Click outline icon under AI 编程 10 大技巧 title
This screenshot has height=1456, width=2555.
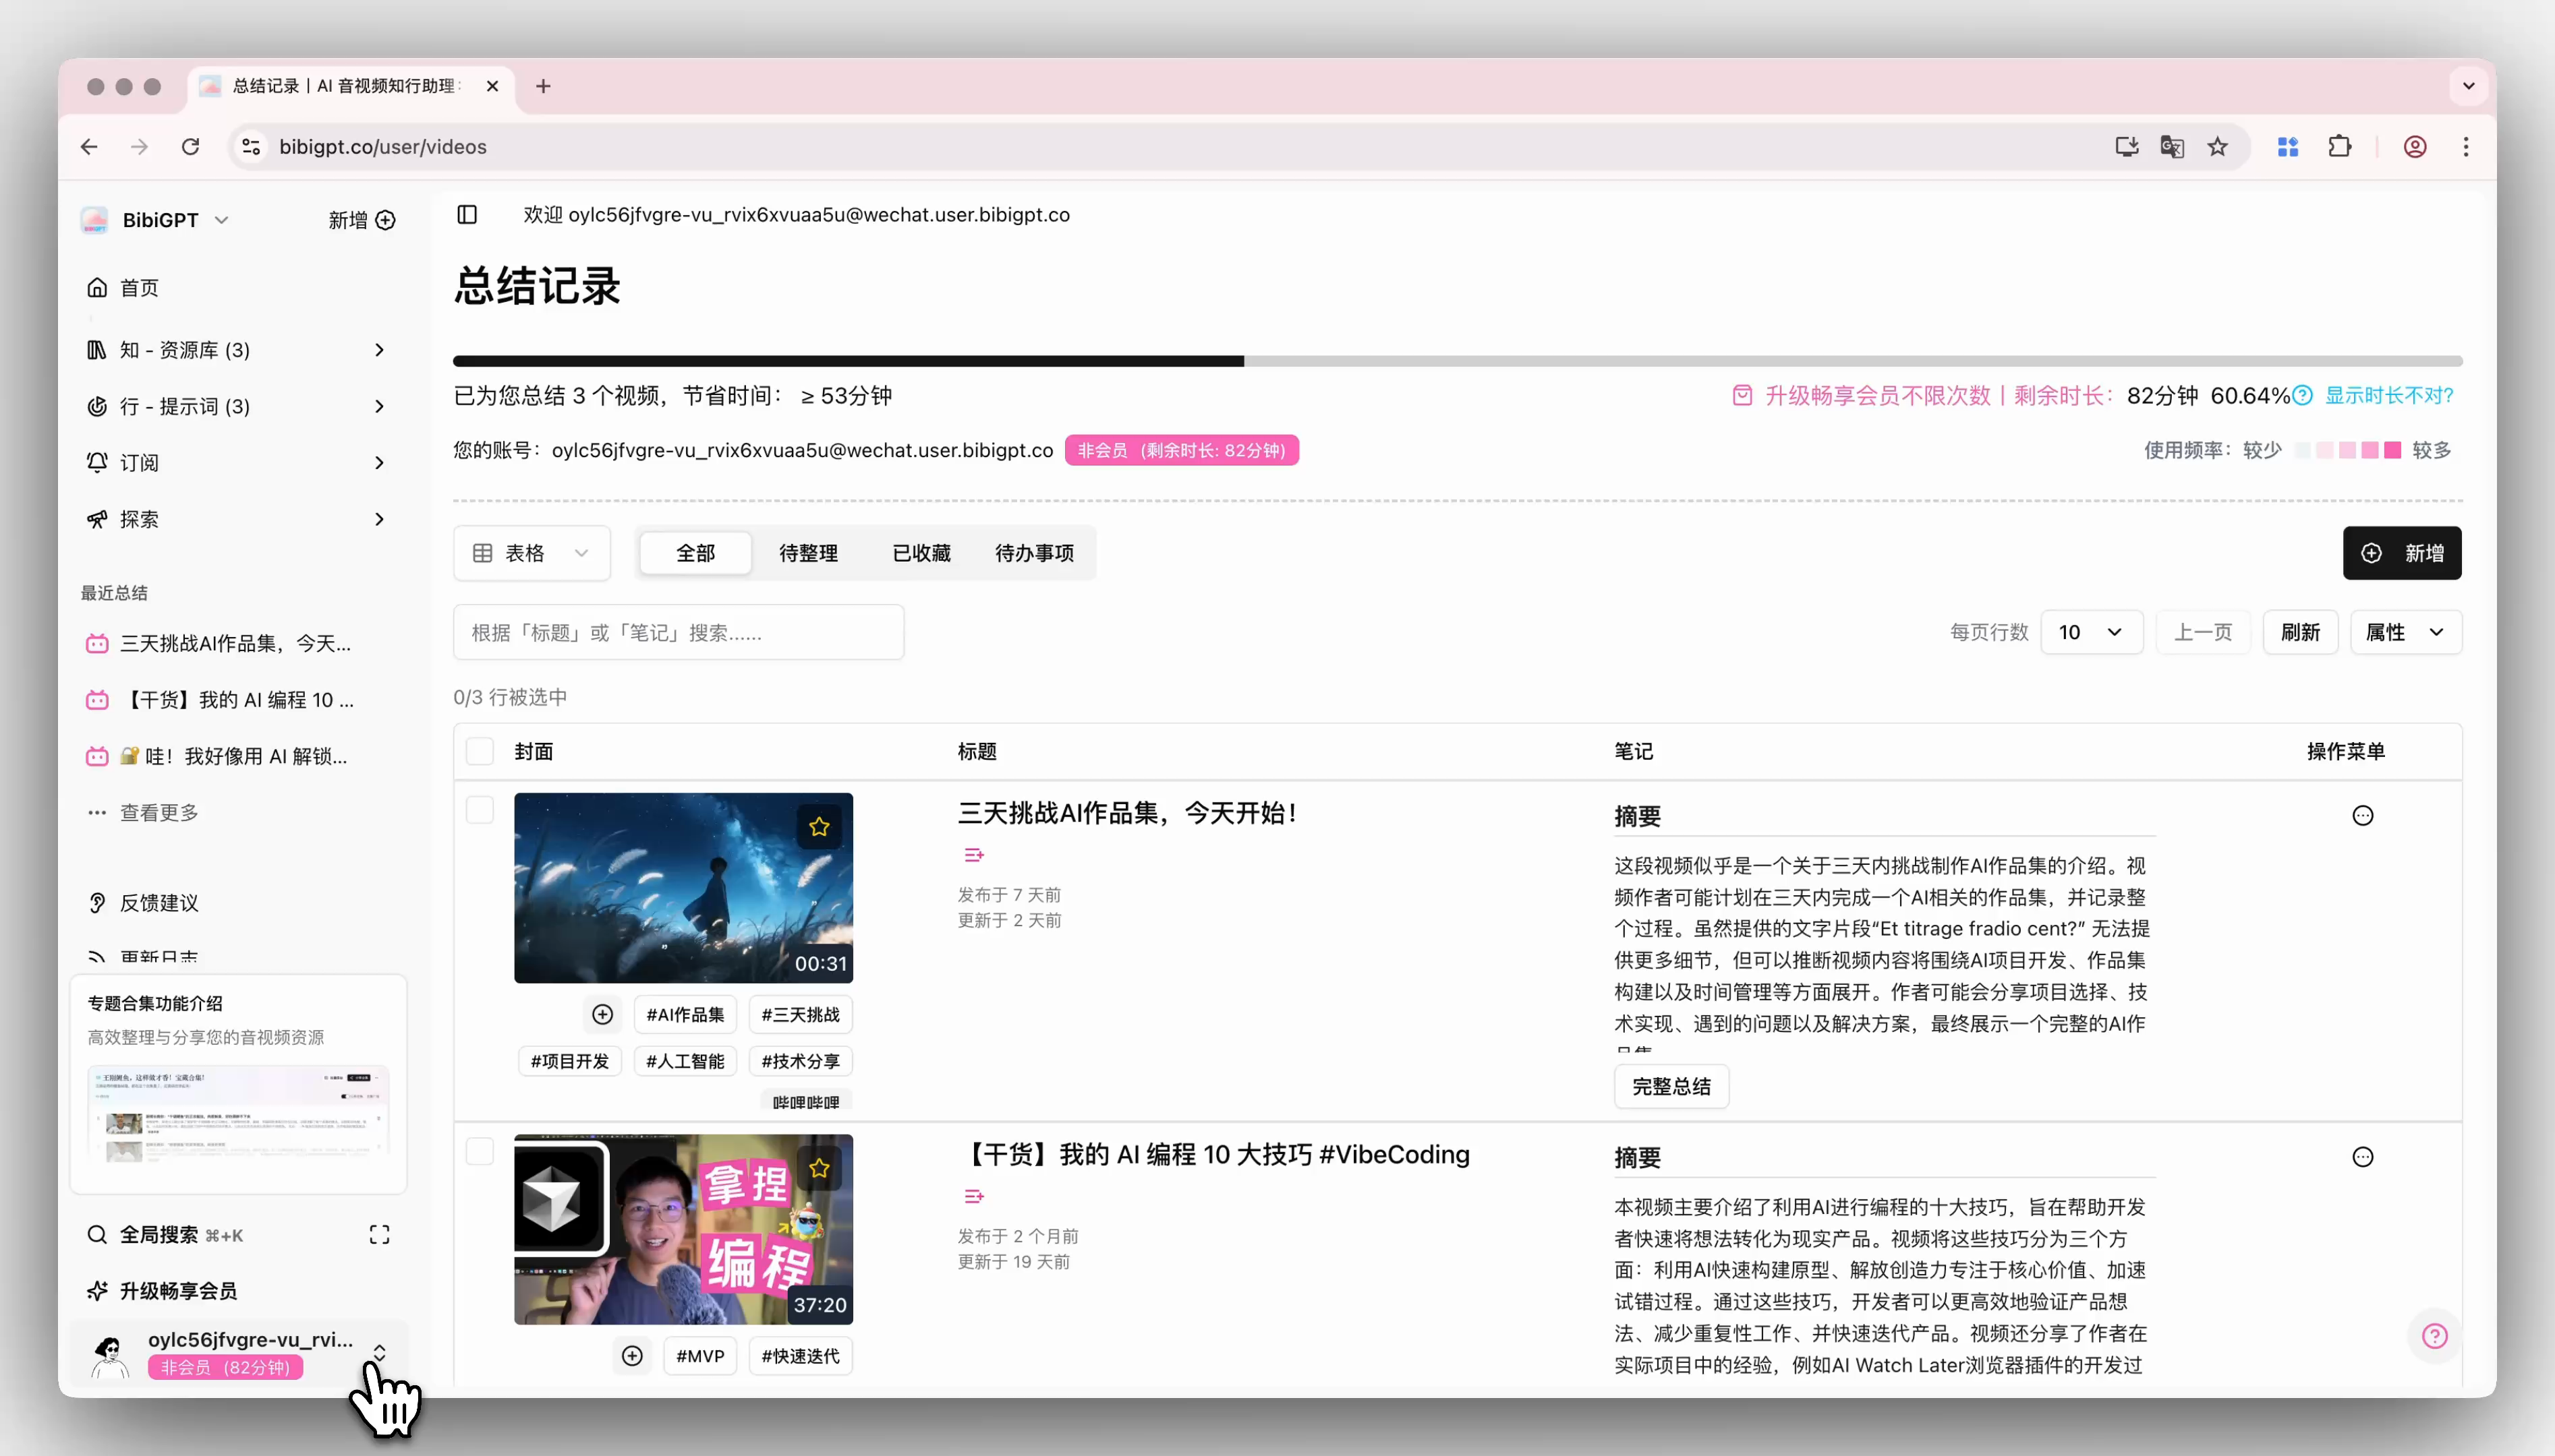pyautogui.click(x=973, y=1196)
